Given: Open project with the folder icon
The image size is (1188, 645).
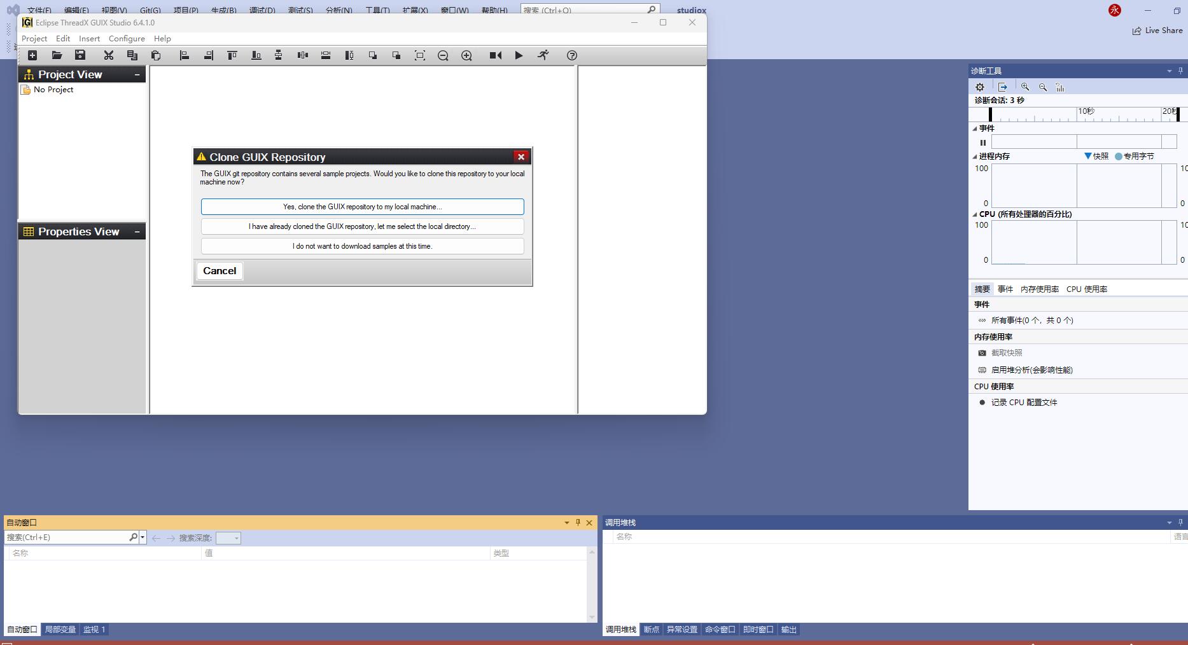Looking at the screenshot, I should pyautogui.click(x=57, y=55).
